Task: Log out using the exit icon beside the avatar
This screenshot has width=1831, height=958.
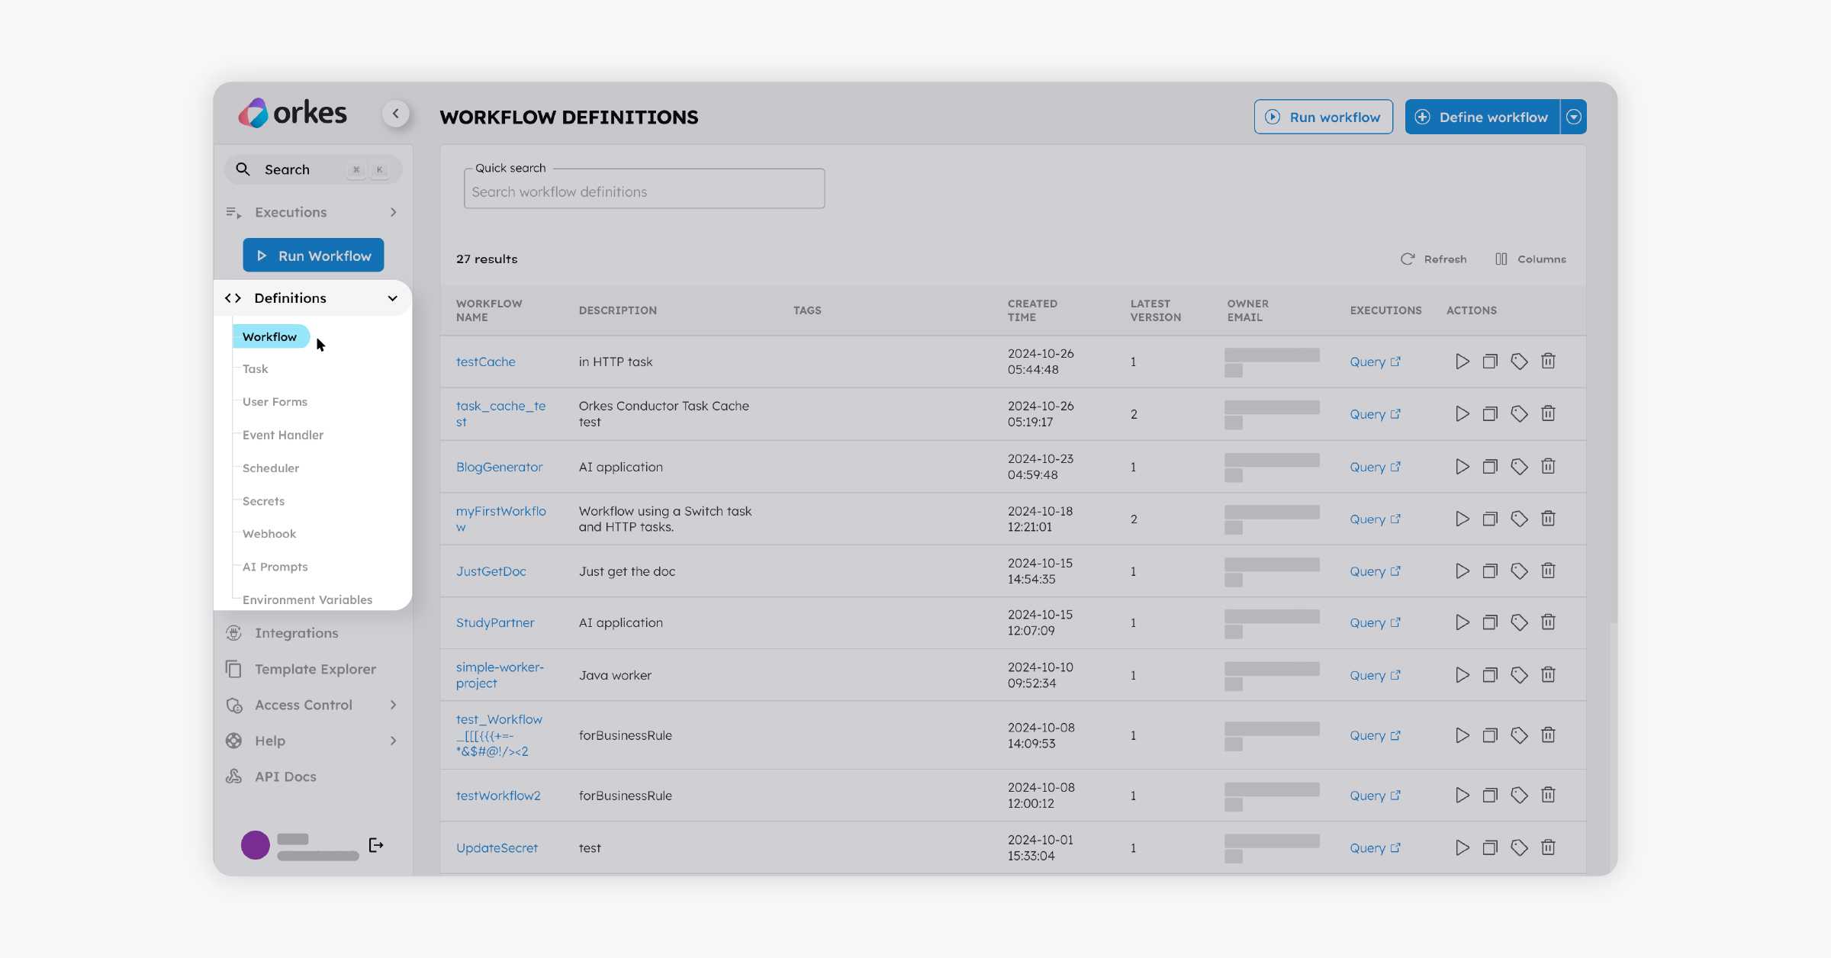Action: (x=376, y=845)
